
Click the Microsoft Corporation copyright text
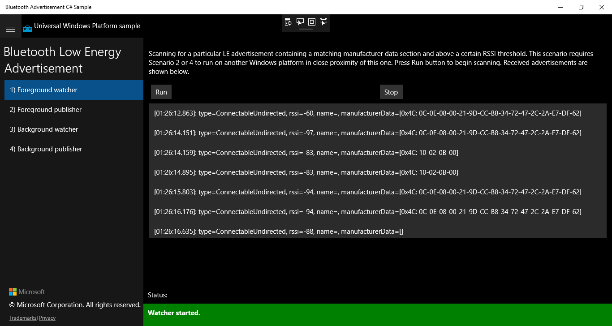pos(75,305)
